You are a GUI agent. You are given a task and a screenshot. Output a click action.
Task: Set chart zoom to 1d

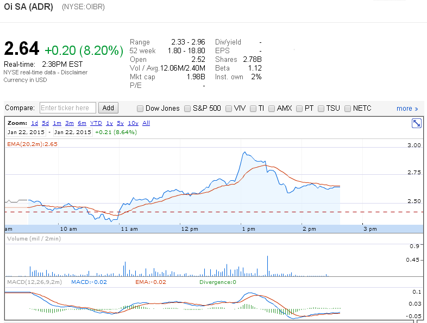(35, 123)
